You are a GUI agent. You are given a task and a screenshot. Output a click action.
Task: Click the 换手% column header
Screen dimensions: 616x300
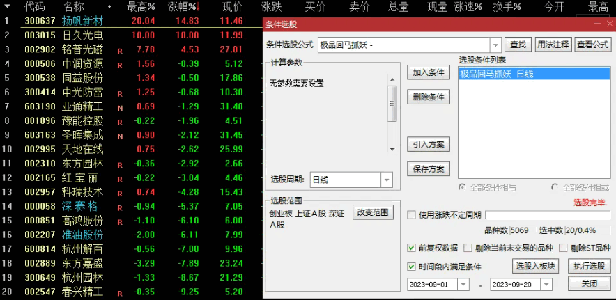pos(507,6)
